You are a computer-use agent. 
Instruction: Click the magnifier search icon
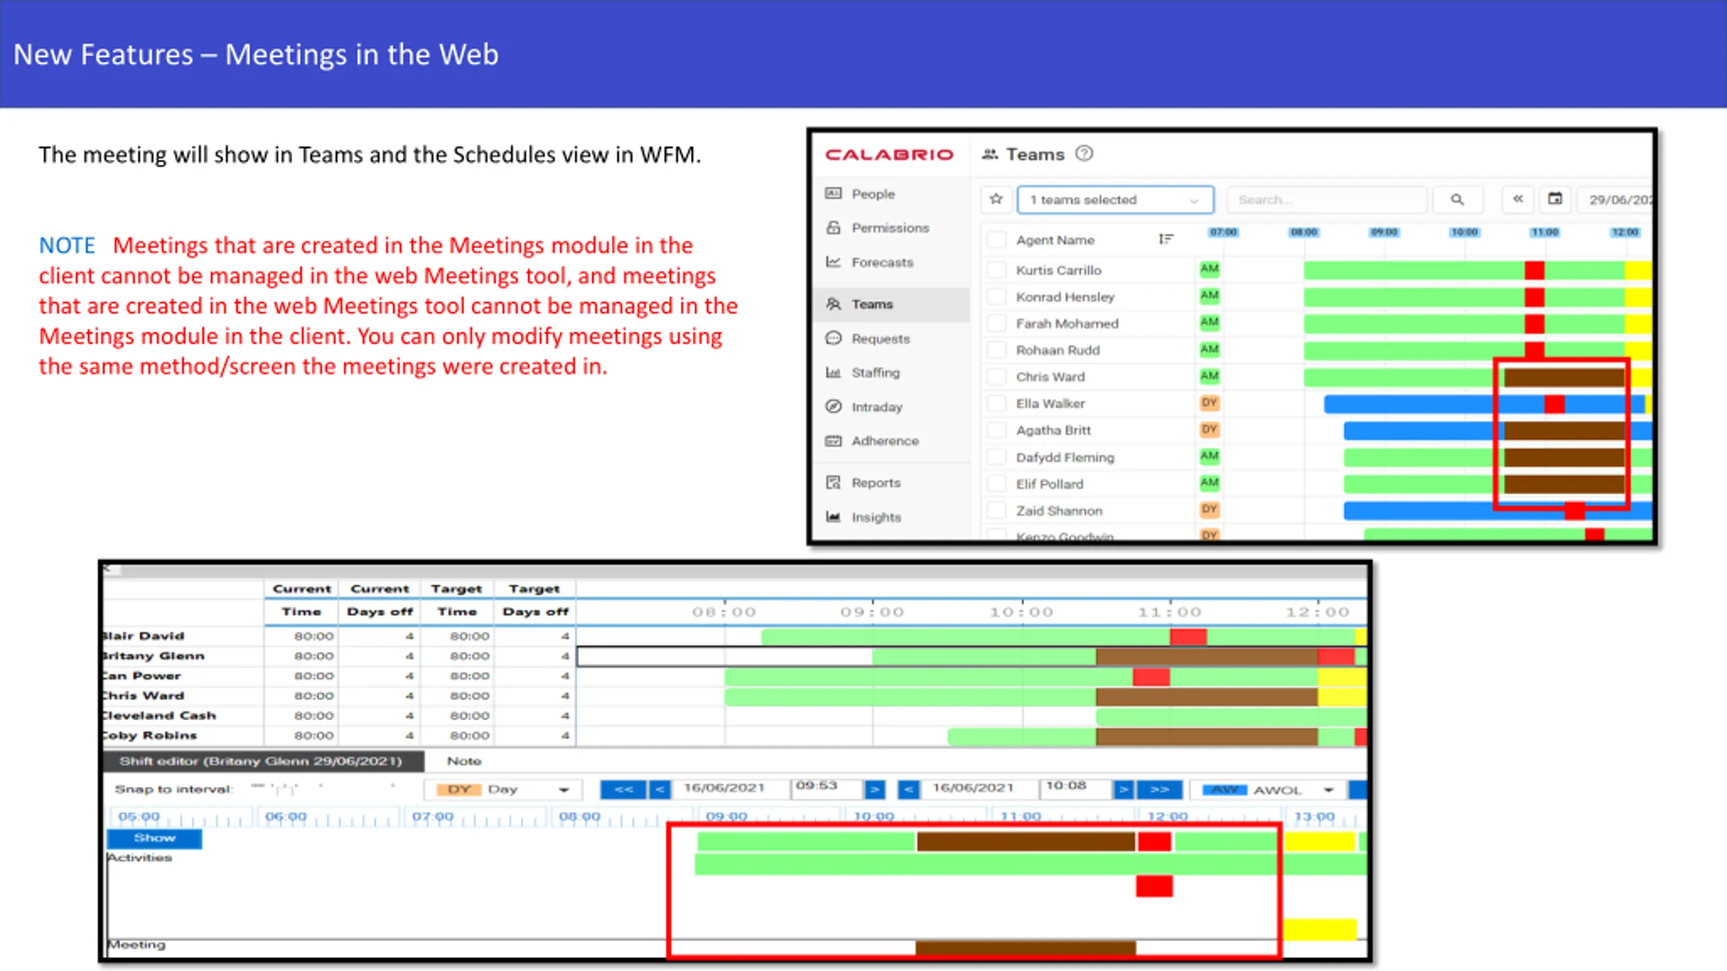[1457, 199]
